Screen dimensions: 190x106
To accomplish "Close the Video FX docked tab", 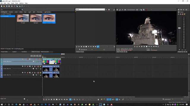I will point(39,52).
